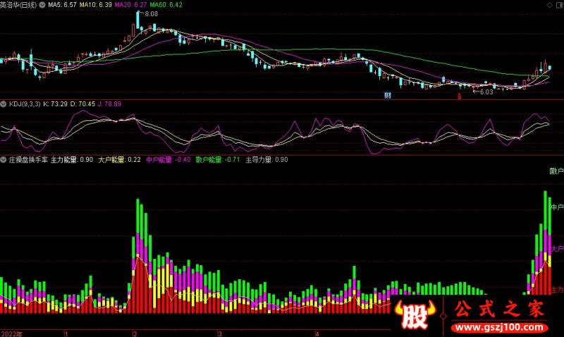Click the 2022年 timeline label
The height and width of the screenshot is (337, 564).
12,332
